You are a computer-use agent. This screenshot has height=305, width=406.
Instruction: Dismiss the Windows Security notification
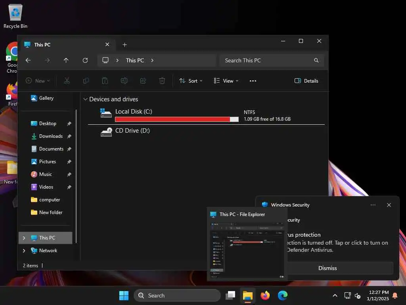pyautogui.click(x=327, y=268)
